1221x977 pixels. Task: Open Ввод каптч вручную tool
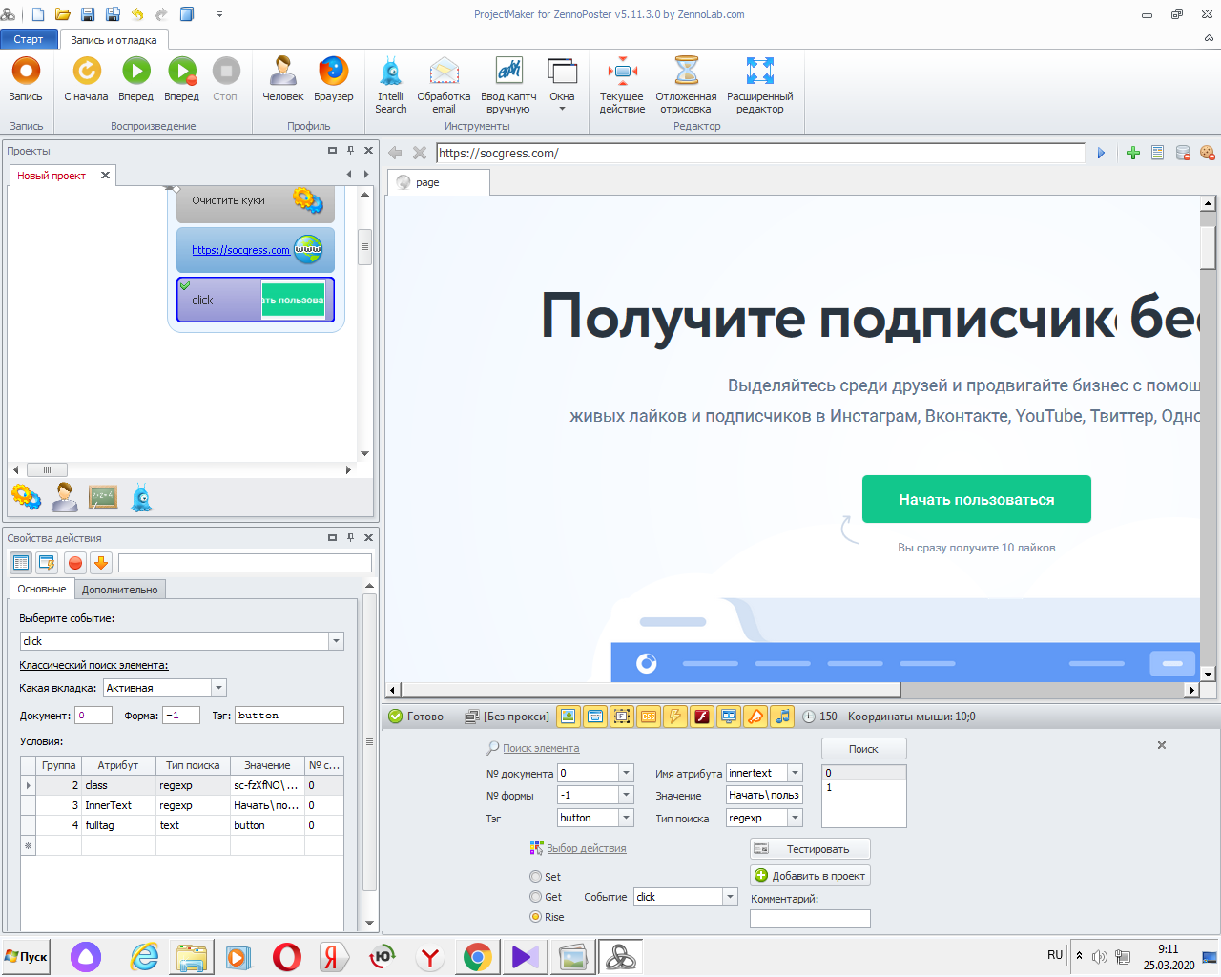tap(508, 85)
